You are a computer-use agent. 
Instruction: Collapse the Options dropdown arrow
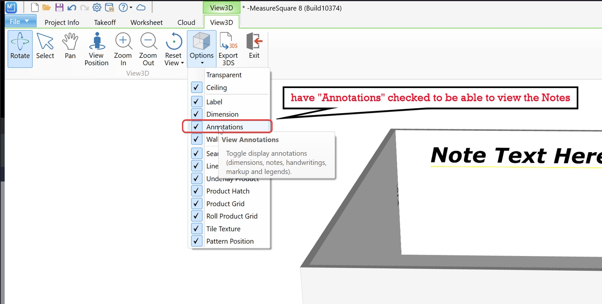click(202, 63)
